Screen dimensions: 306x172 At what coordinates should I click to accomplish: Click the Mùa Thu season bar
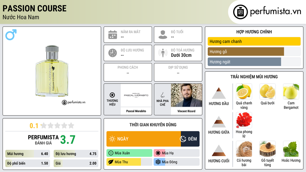click(129, 162)
